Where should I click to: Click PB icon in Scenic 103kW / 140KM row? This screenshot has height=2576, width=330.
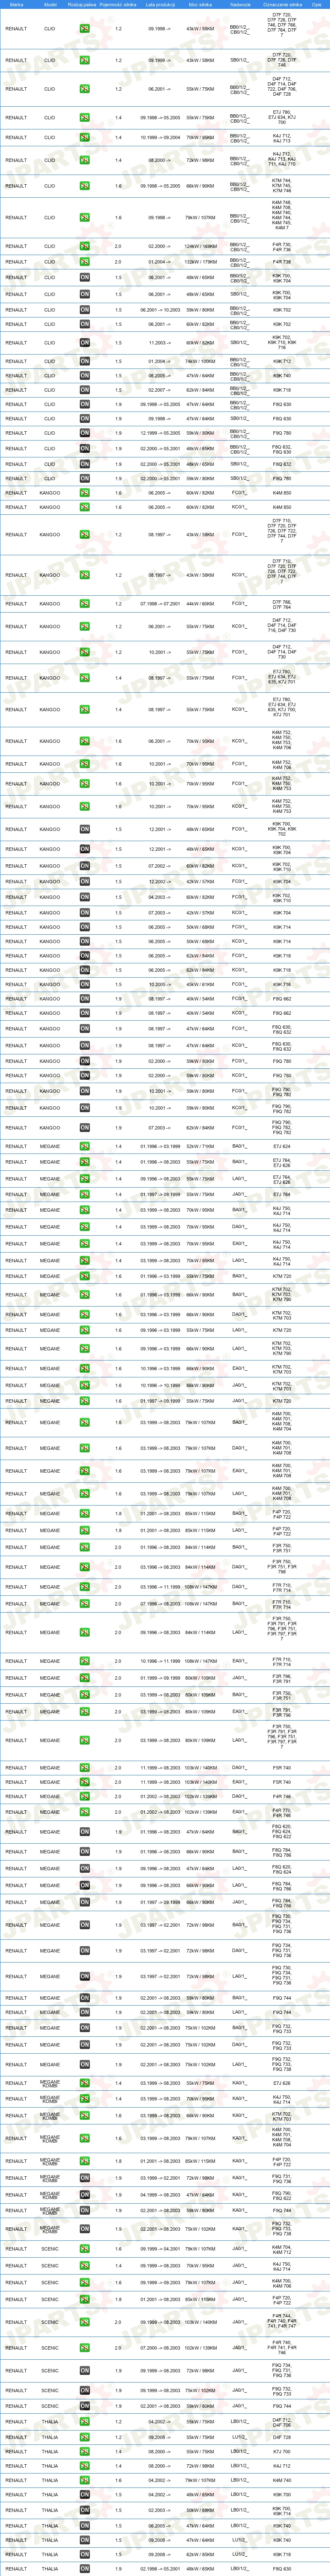[x=84, y=2322]
